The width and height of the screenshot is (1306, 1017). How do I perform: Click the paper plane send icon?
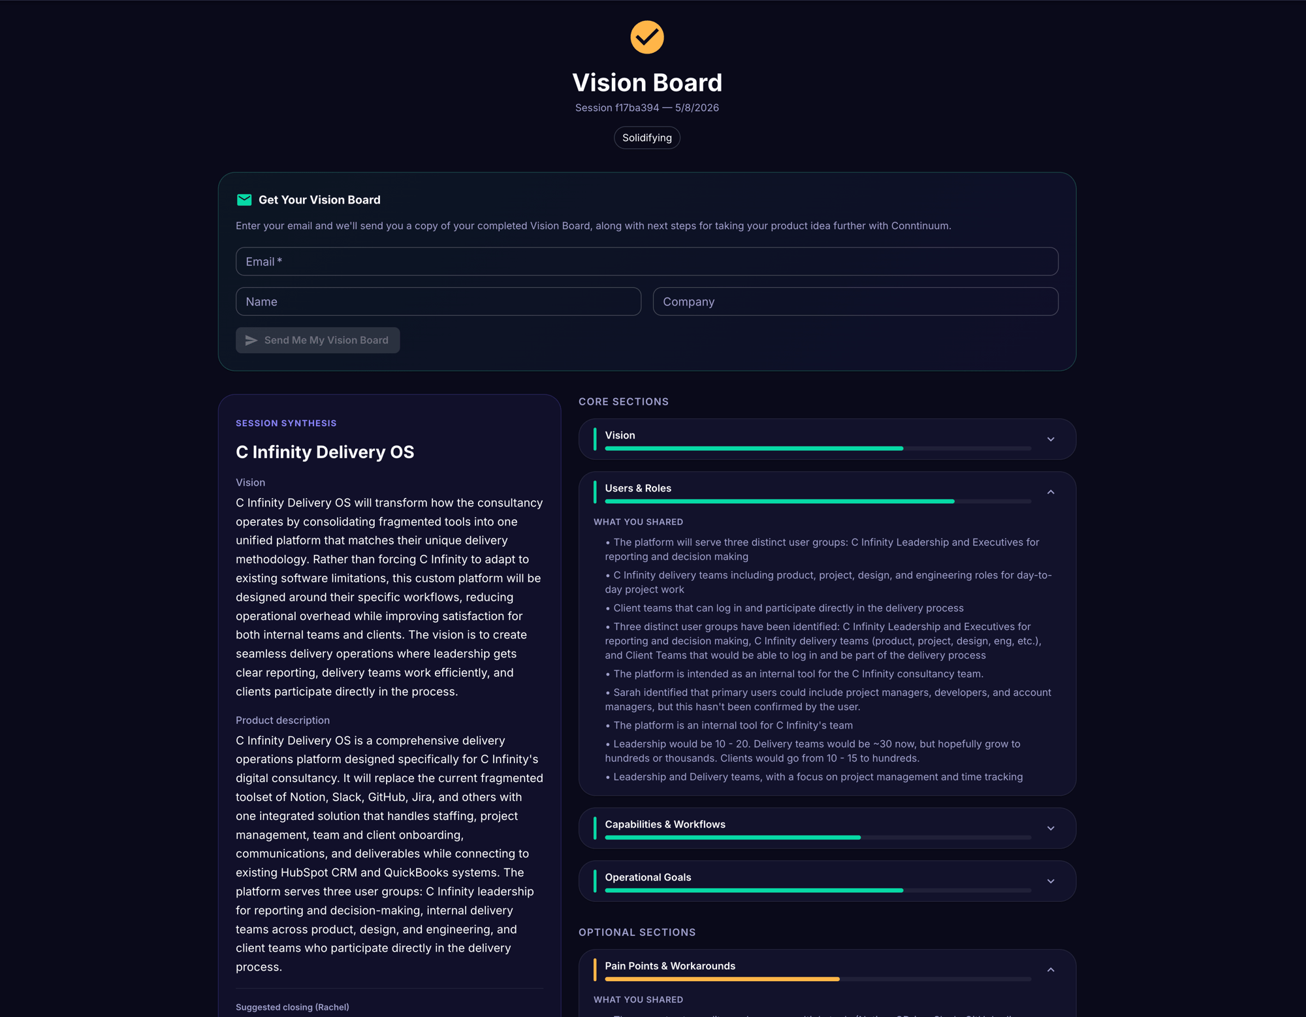coord(251,340)
